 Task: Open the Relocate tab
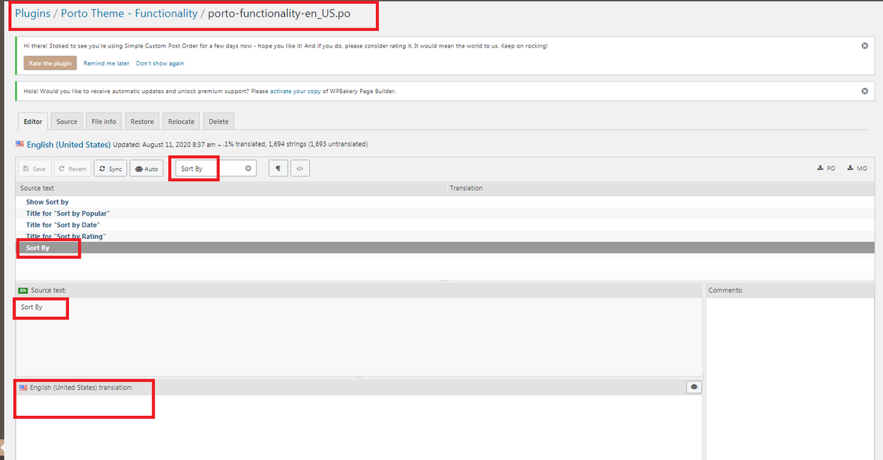181,121
